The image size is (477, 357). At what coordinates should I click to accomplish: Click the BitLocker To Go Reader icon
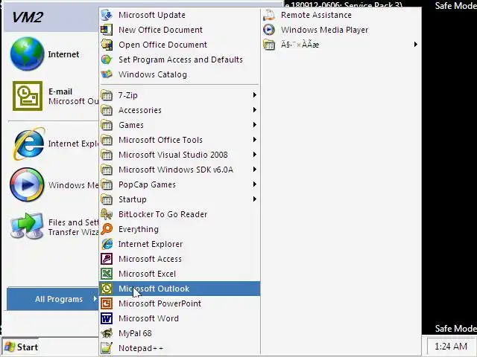coord(107,214)
